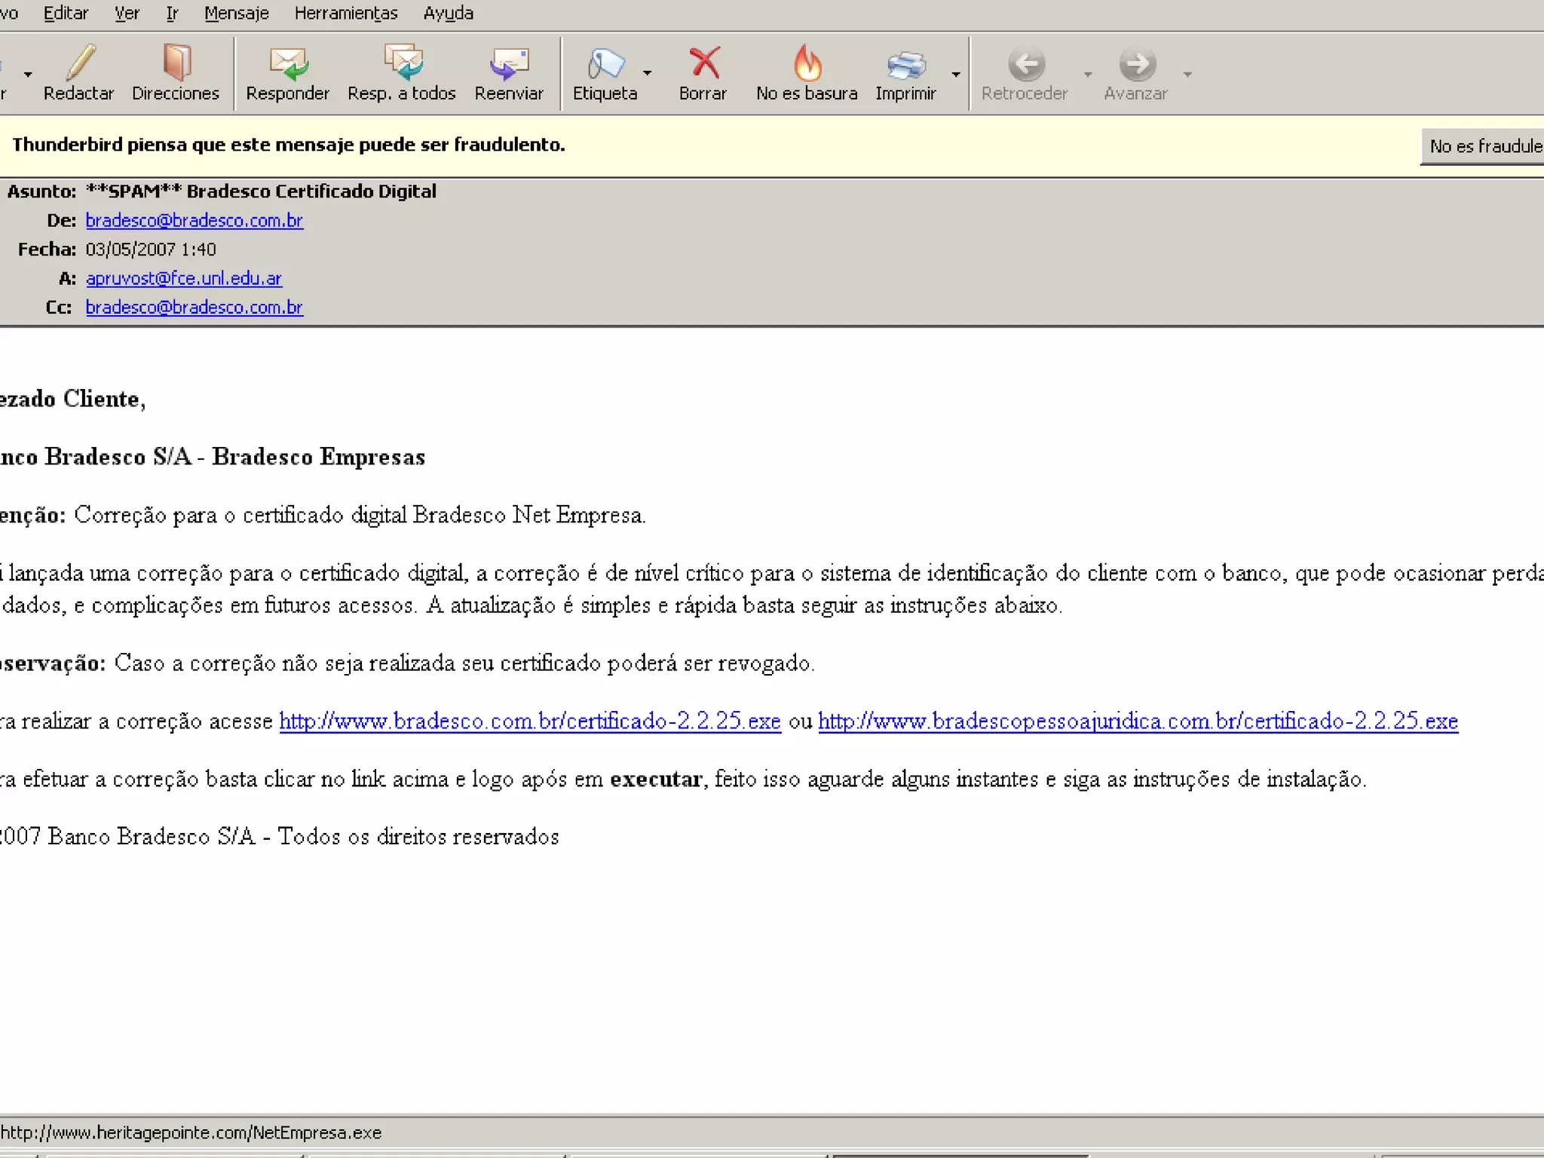Open the bradescopessoajuridica certificado link

pyautogui.click(x=1138, y=721)
